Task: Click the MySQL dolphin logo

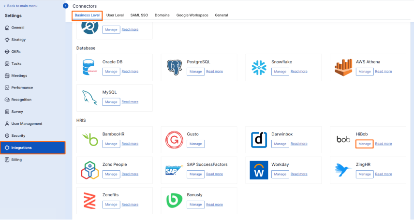Action: [89, 98]
